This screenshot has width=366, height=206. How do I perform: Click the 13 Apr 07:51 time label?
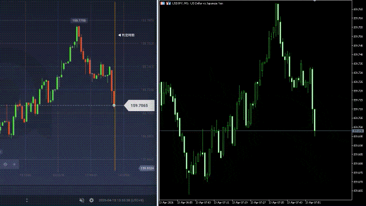(x=313, y=203)
